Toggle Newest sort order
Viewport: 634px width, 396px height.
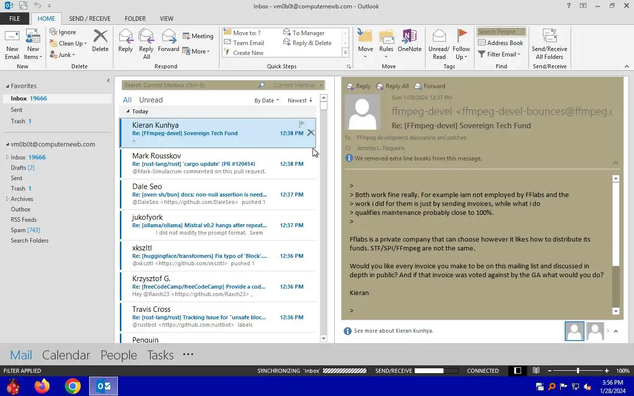click(x=300, y=100)
